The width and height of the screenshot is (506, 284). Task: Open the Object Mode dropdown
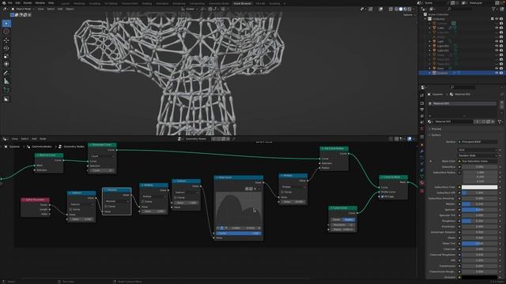coord(23,9)
